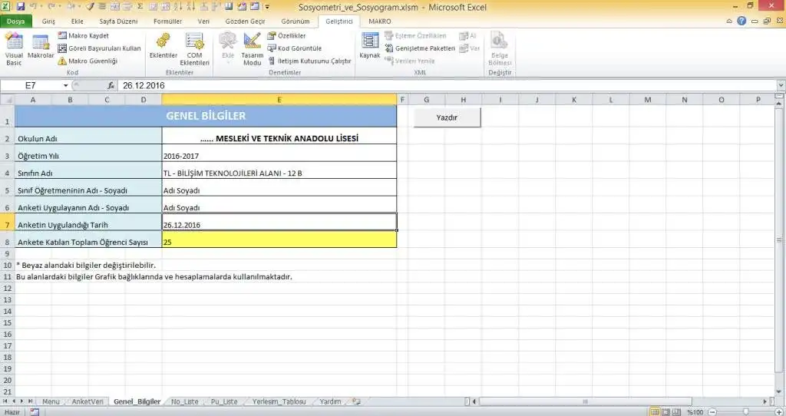Screen dimensions: 786x416
Task: Minimize the ribbon with the caret icon
Action: click(729, 21)
